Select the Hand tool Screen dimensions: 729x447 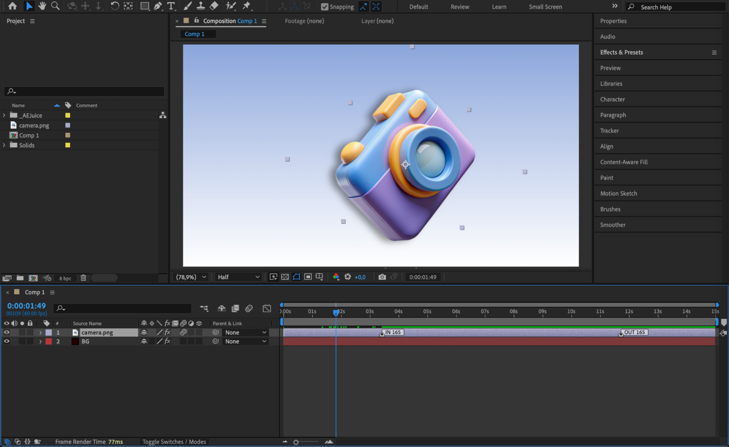tap(42, 6)
